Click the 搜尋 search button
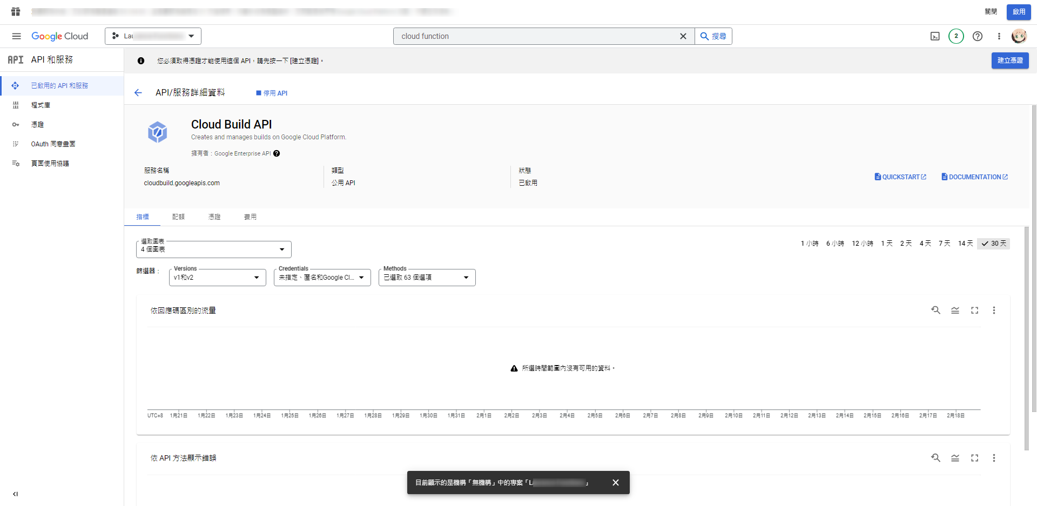 coord(713,36)
